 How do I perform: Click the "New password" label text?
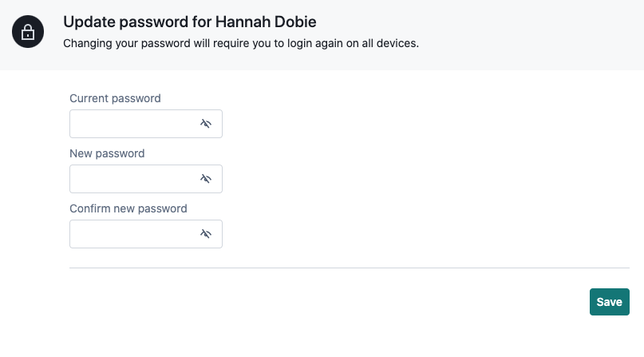[107, 153]
